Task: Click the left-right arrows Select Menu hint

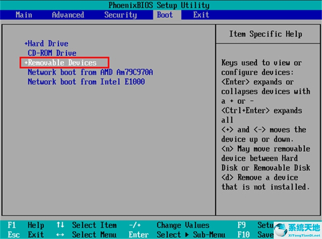Action: (87, 235)
